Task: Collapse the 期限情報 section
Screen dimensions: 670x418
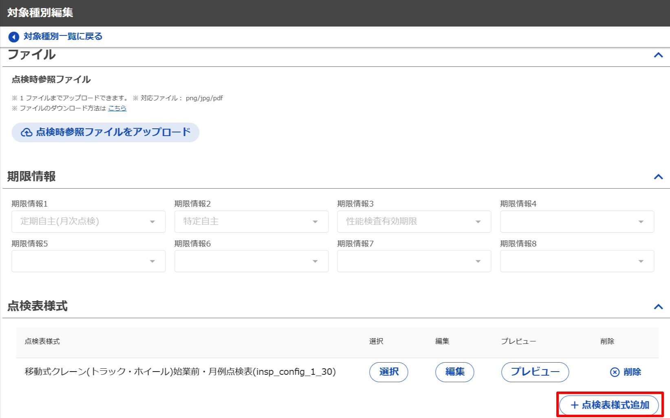Action: click(658, 177)
